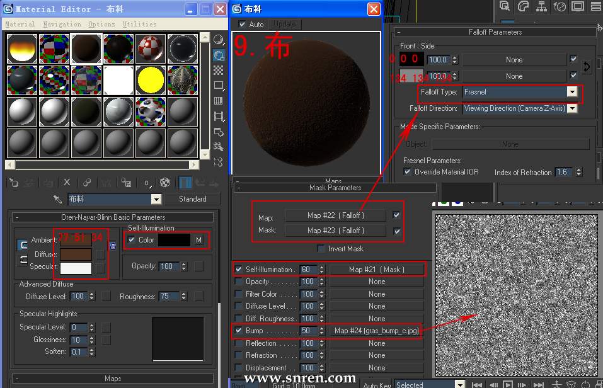Viewport: 603px width, 388px height.
Task: Click Go to End playback button
Action: coord(539,384)
